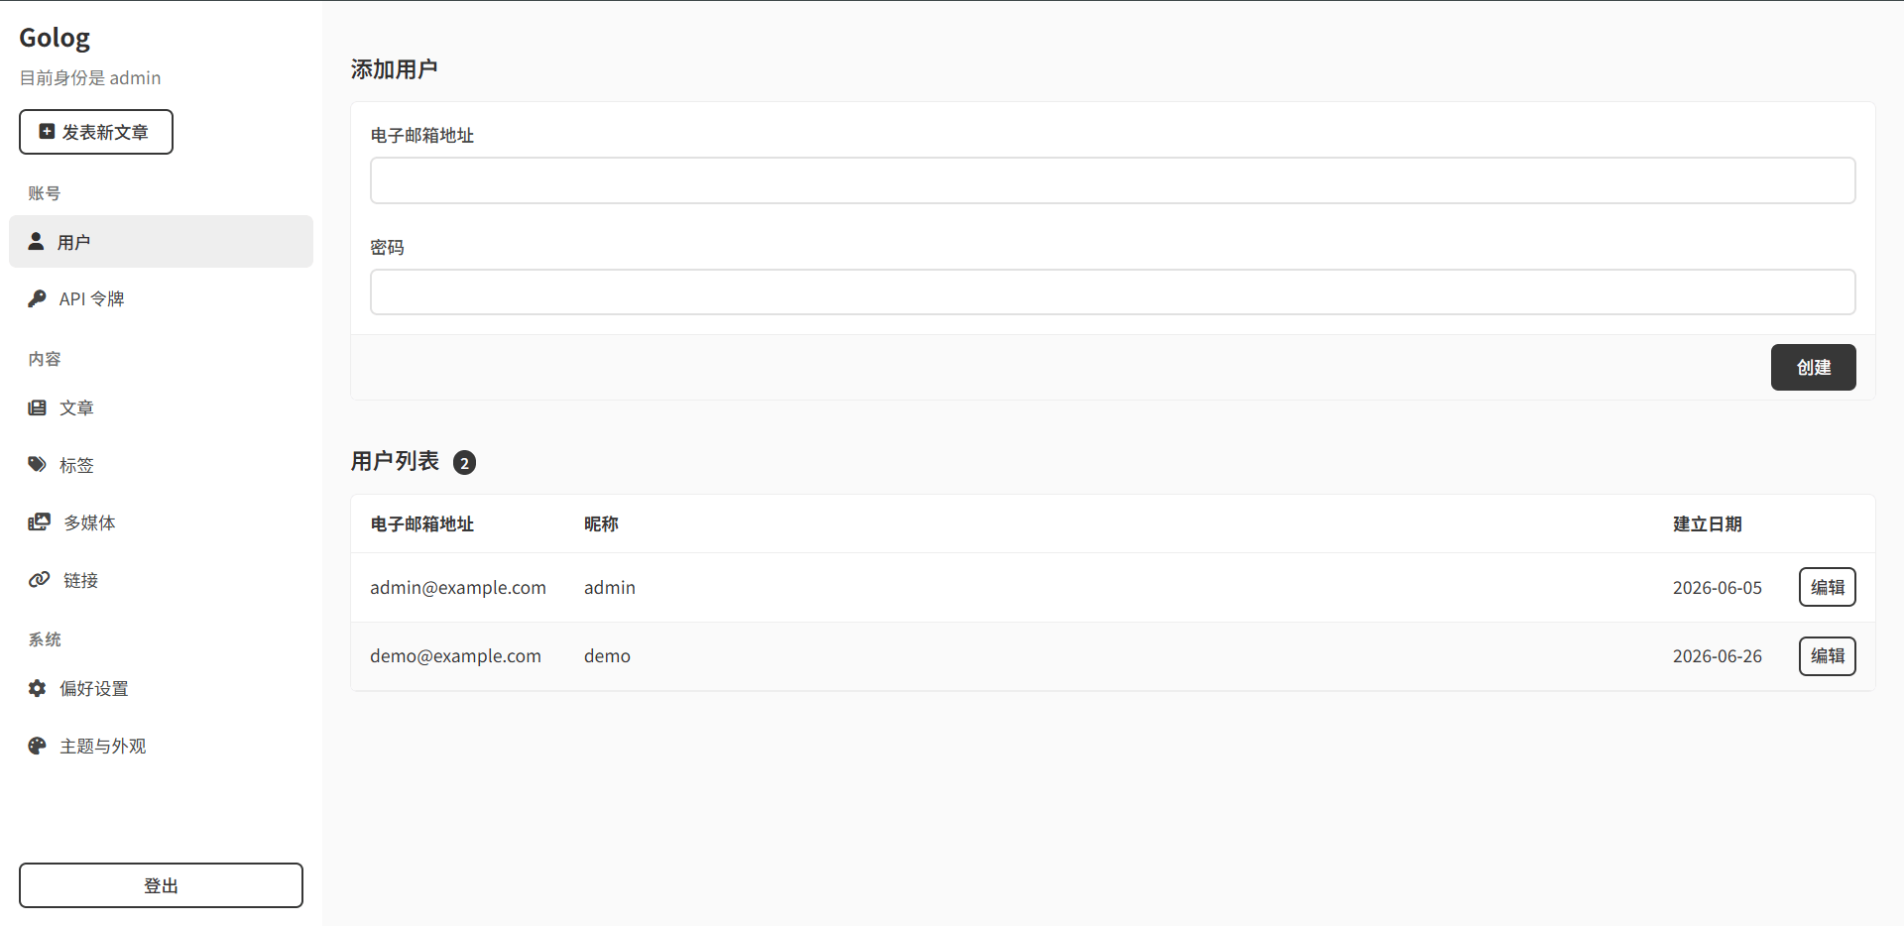Click the Golog site title
Viewport: 1904px width, 926px height.
(55, 38)
